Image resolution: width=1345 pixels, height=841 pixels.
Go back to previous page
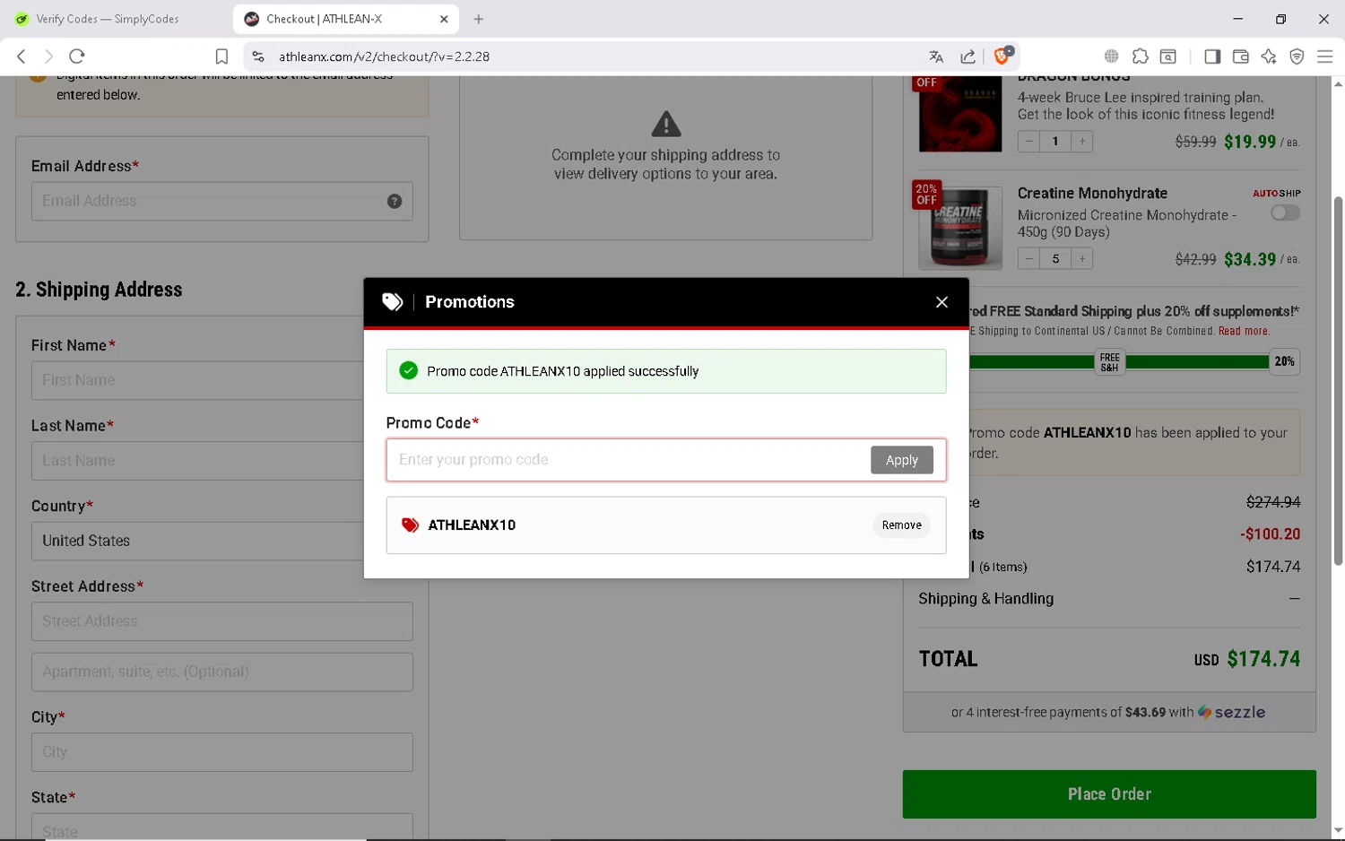pos(21,56)
